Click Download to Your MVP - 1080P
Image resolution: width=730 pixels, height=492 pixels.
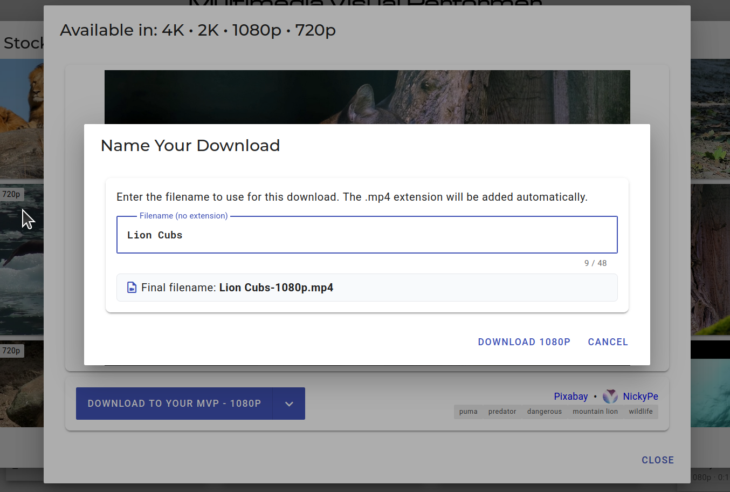point(174,404)
